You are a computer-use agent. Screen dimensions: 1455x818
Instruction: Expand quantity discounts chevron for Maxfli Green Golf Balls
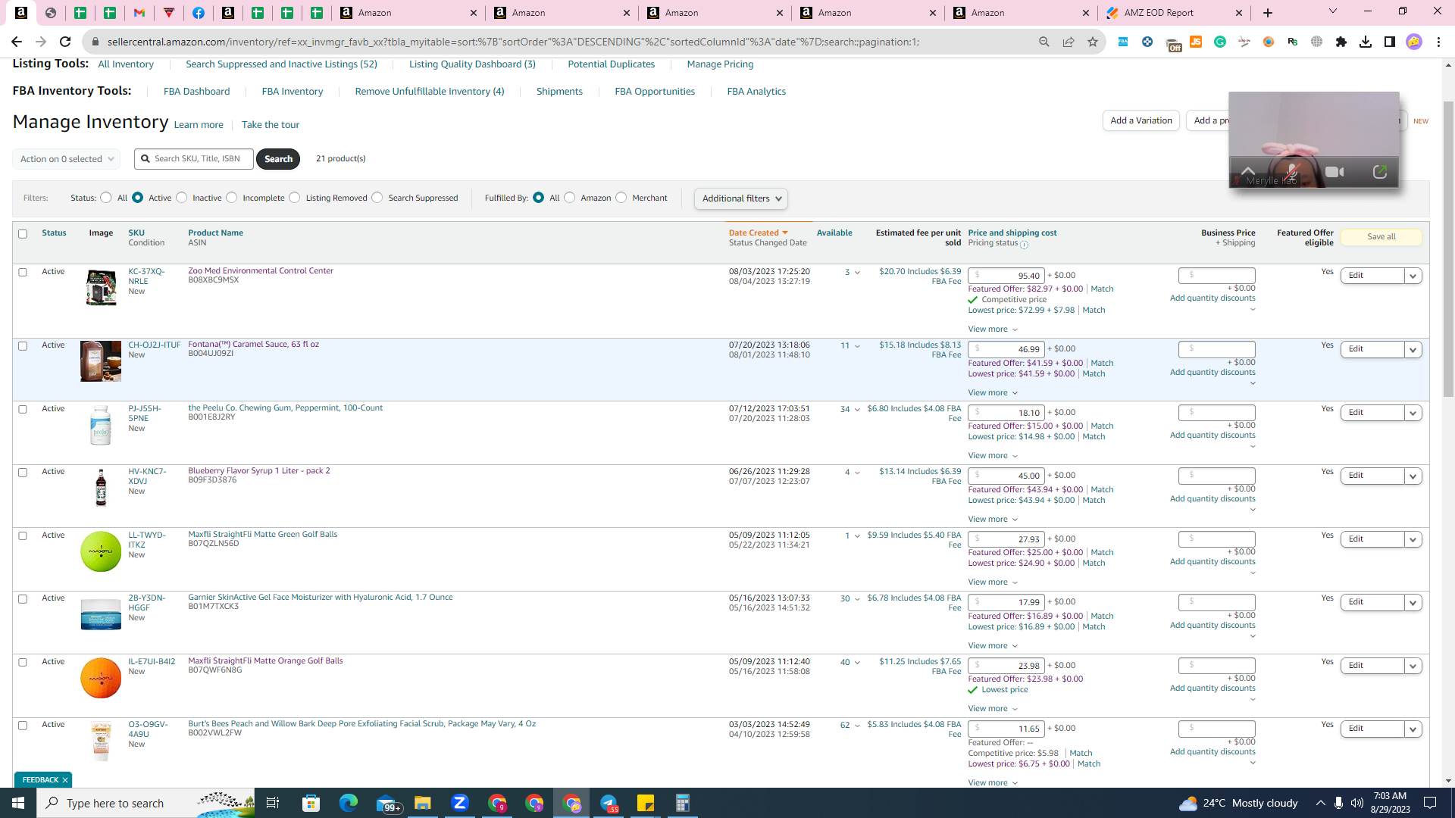tap(1253, 573)
